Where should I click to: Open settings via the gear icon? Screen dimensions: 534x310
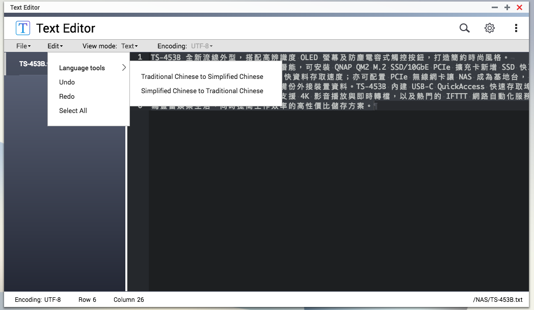[x=489, y=28]
